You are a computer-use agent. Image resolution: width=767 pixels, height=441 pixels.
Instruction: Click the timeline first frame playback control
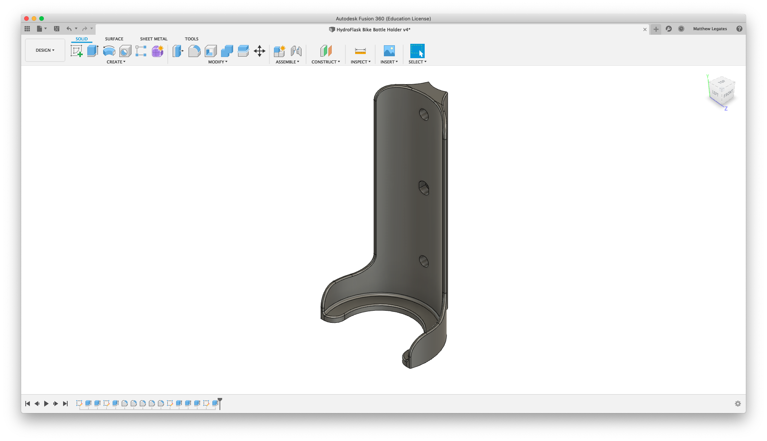pos(27,403)
